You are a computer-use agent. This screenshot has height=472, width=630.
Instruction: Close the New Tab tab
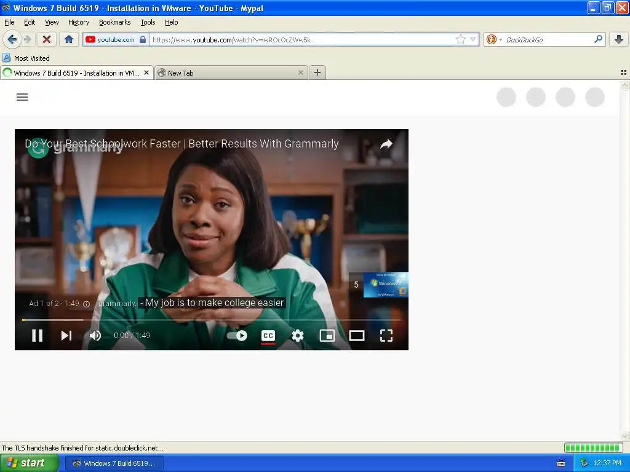(300, 73)
